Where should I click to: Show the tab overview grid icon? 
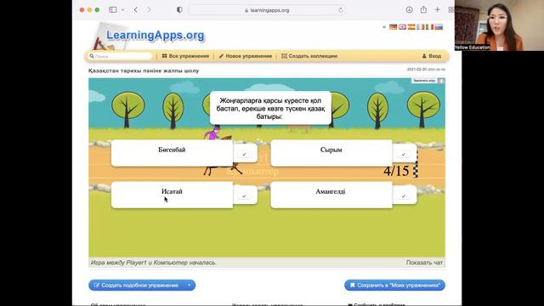(x=451, y=9)
